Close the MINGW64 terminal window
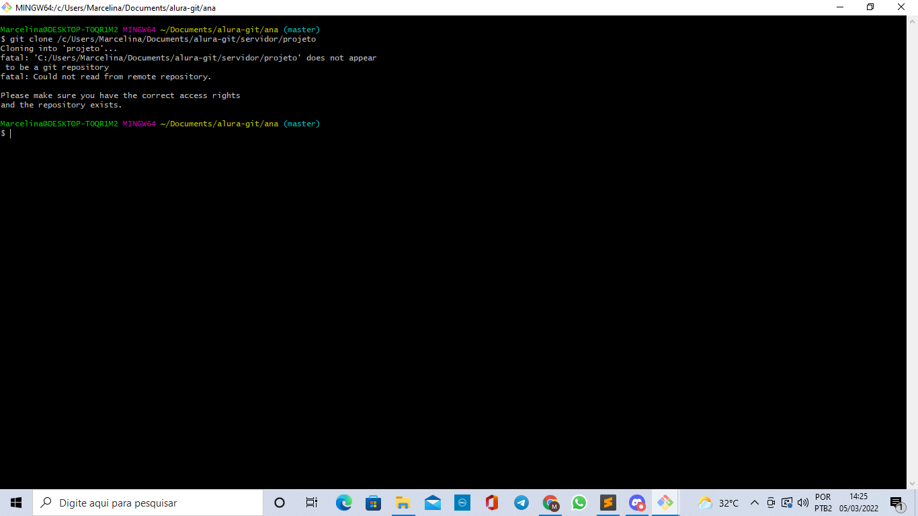 (901, 7)
